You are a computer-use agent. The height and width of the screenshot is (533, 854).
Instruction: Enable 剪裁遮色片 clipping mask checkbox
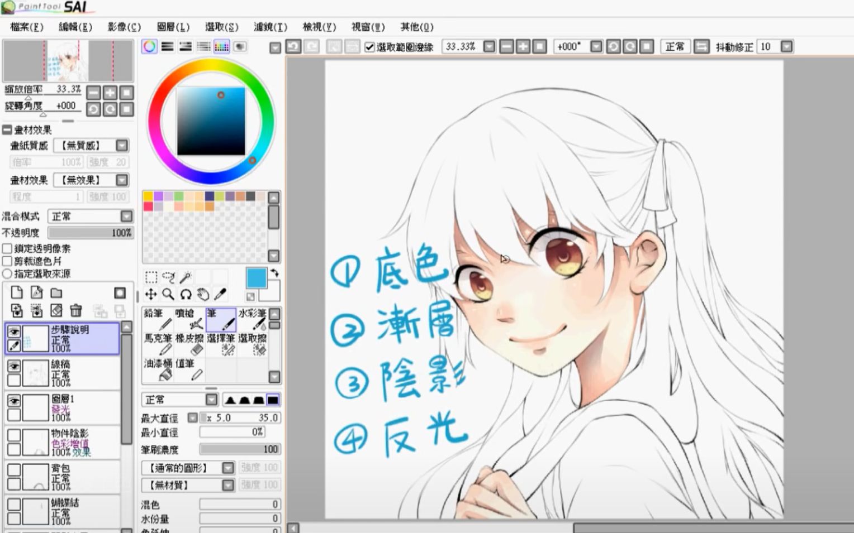click(7, 261)
